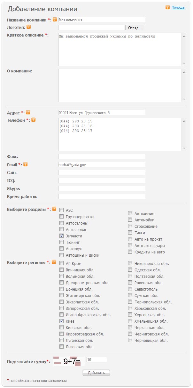Click the help icon beside Телефон
This screenshot has height=388, width=193.
tap(33, 120)
